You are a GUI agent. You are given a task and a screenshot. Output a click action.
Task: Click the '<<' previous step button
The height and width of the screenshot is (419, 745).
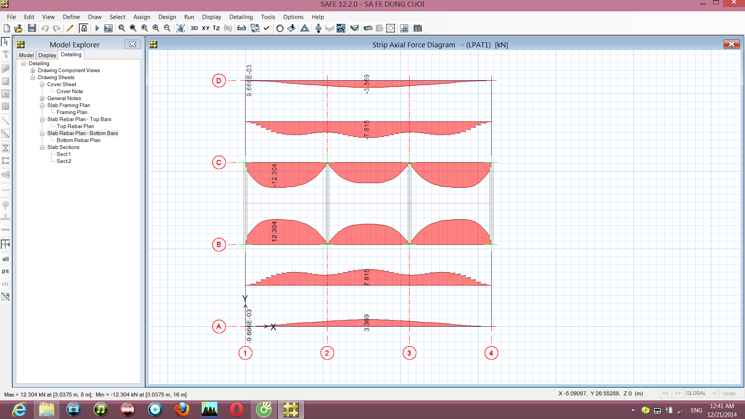(665, 393)
